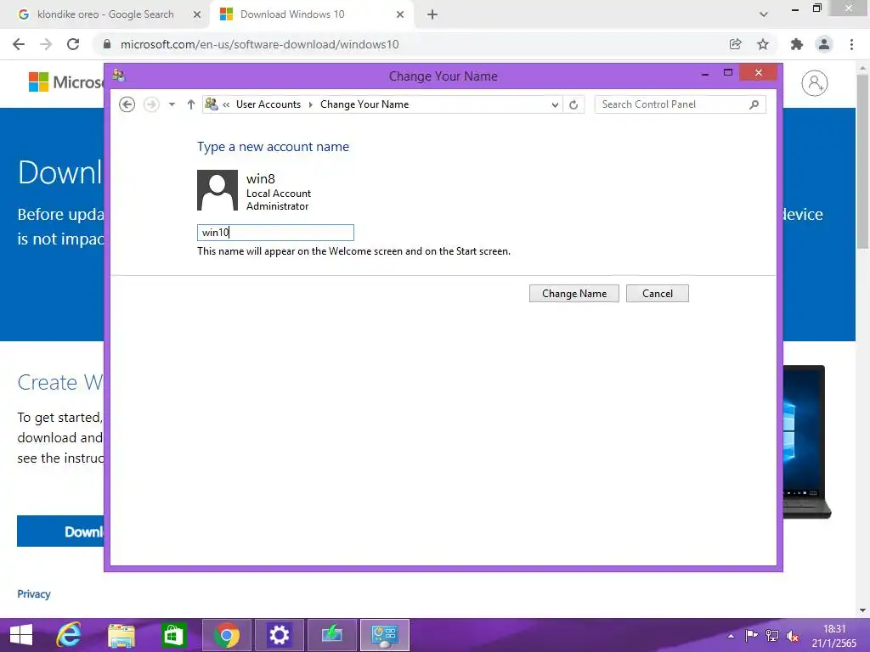Open the green arrow installer taskbar icon
870x652 pixels.
(332, 635)
